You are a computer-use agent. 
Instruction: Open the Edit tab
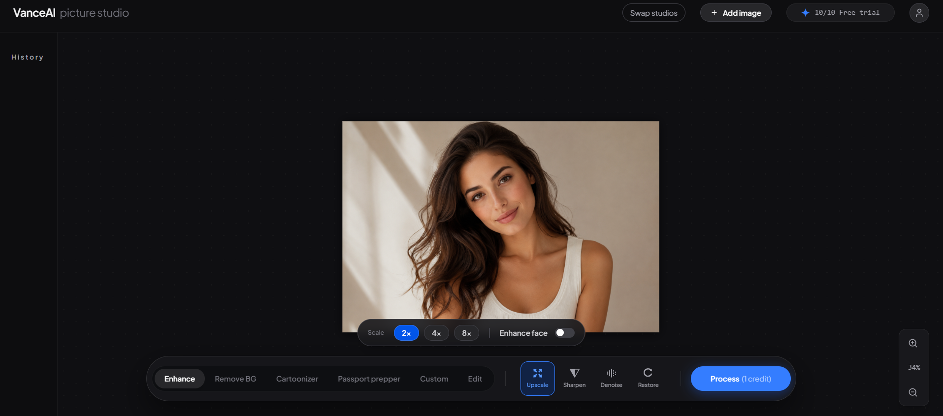(x=475, y=379)
